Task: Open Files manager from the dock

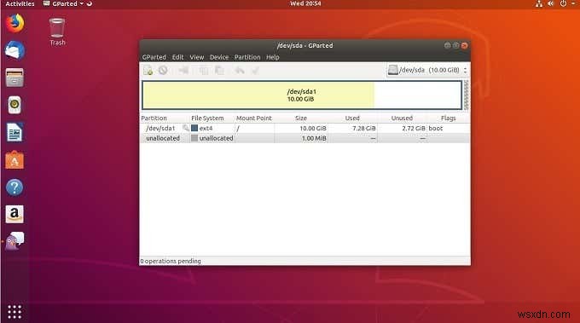Action: pyautogui.click(x=14, y=78)
